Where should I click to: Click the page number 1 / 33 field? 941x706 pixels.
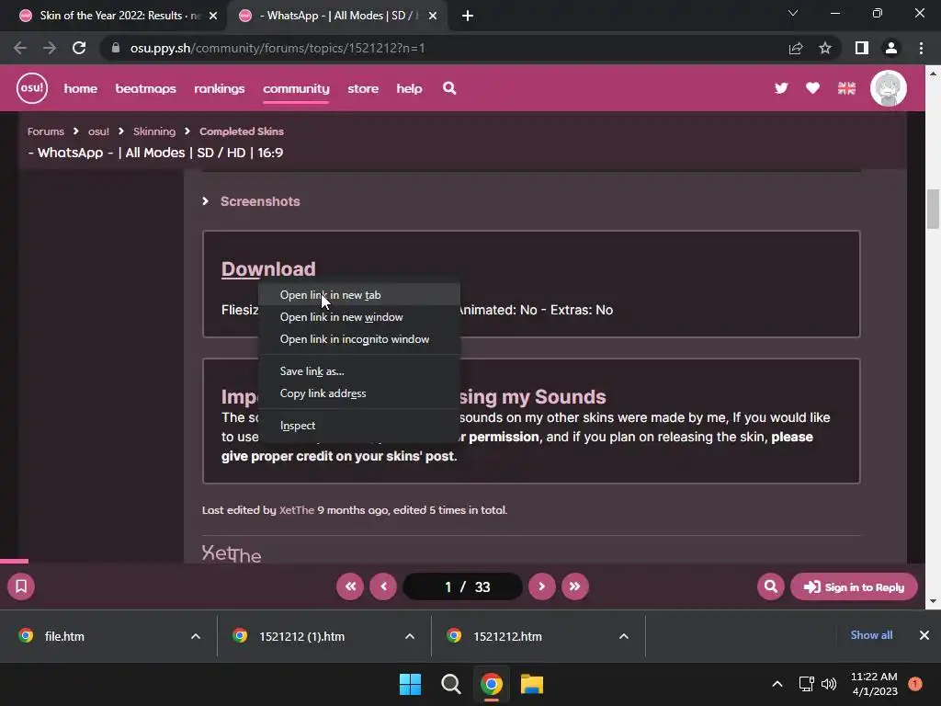coord(463,586)
